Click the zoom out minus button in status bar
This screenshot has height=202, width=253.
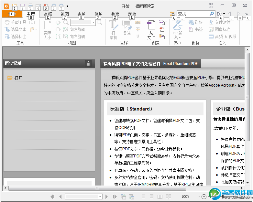(204, 197)
